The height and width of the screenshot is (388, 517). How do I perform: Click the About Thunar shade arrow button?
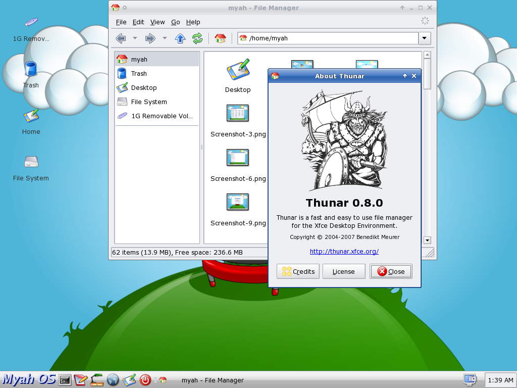[x=405, y=76]
